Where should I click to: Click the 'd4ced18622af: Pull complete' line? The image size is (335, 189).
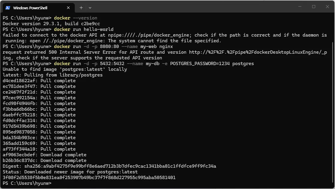coord(39,81)
